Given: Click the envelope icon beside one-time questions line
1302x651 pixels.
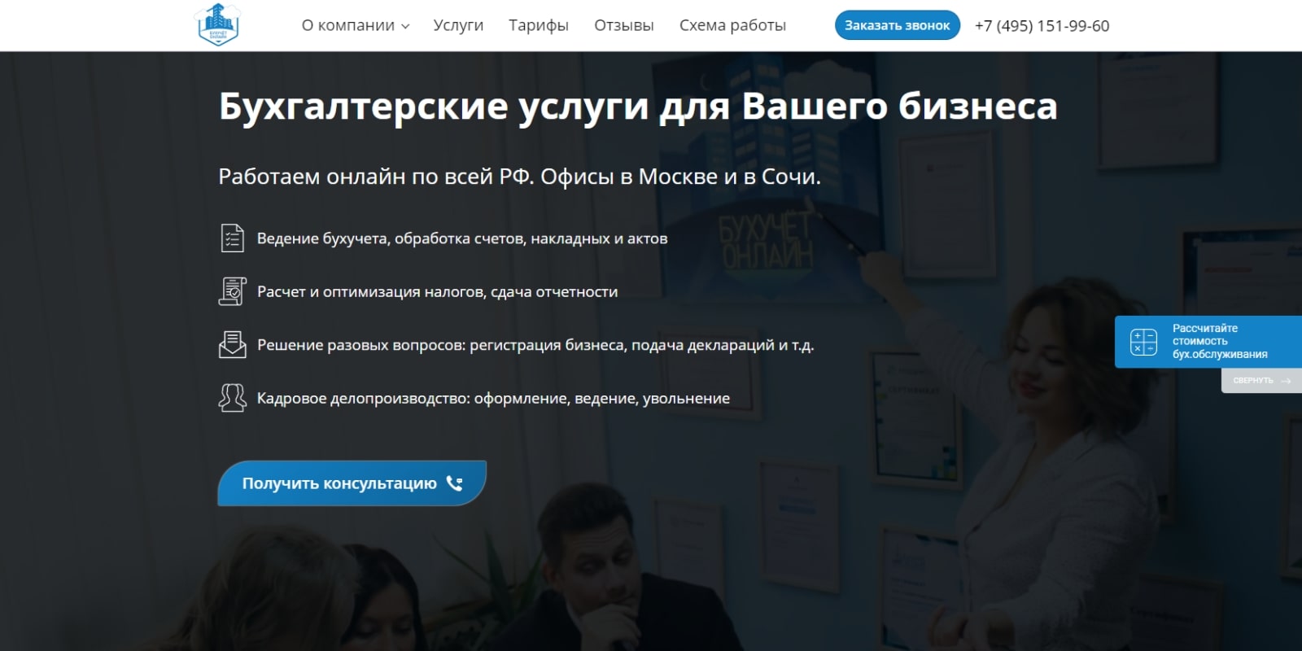Looking at the screenshot, I should point(233,344).
